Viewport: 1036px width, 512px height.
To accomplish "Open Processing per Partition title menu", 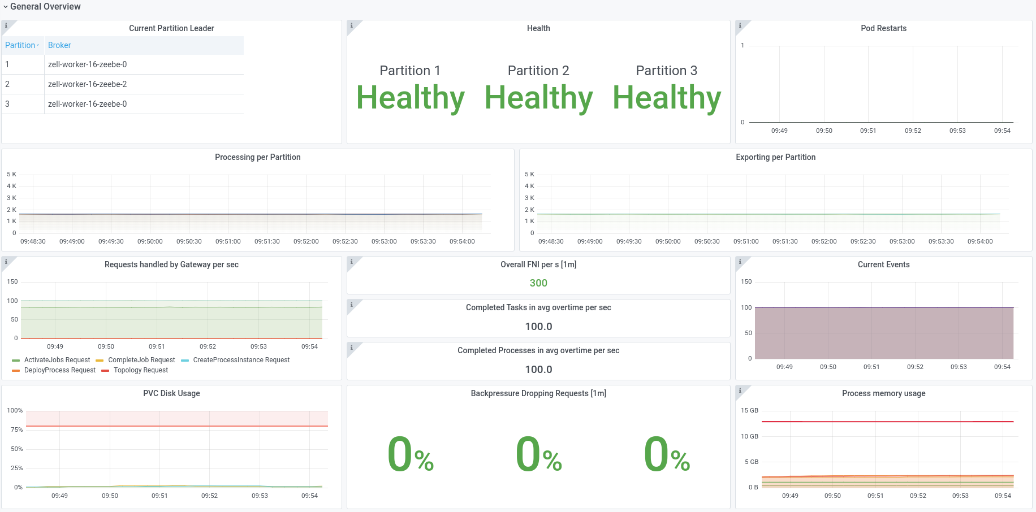I will 257,157.
